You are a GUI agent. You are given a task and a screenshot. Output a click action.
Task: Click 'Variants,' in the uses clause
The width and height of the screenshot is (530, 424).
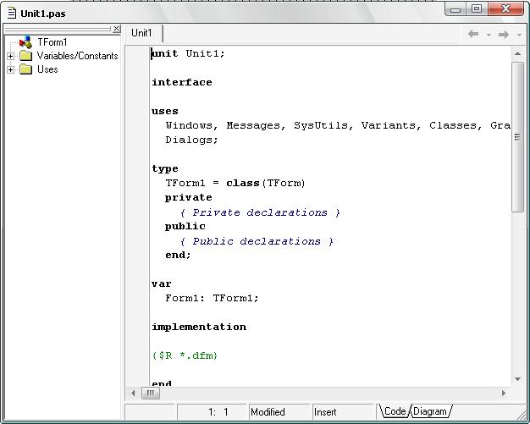(x=391, y=125)
